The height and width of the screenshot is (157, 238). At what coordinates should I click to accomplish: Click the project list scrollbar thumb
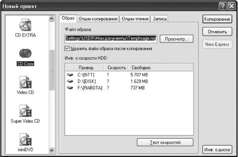click(52, 70)
